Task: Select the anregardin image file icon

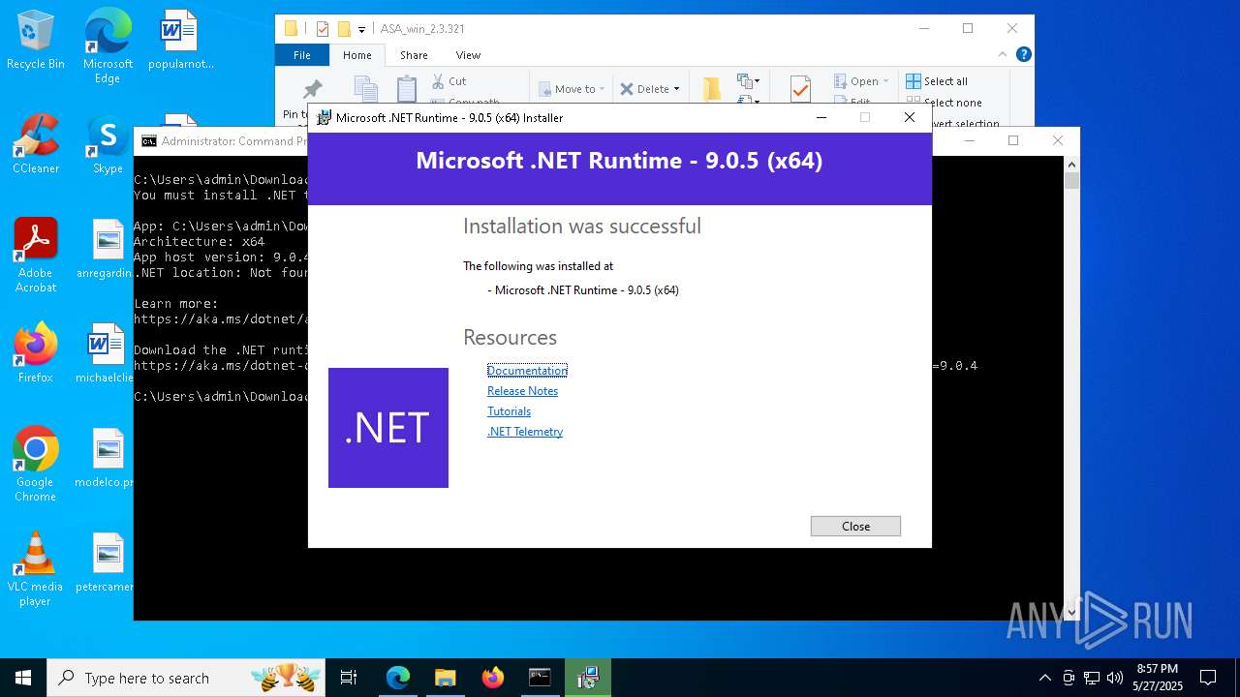Action: [105, 249]
